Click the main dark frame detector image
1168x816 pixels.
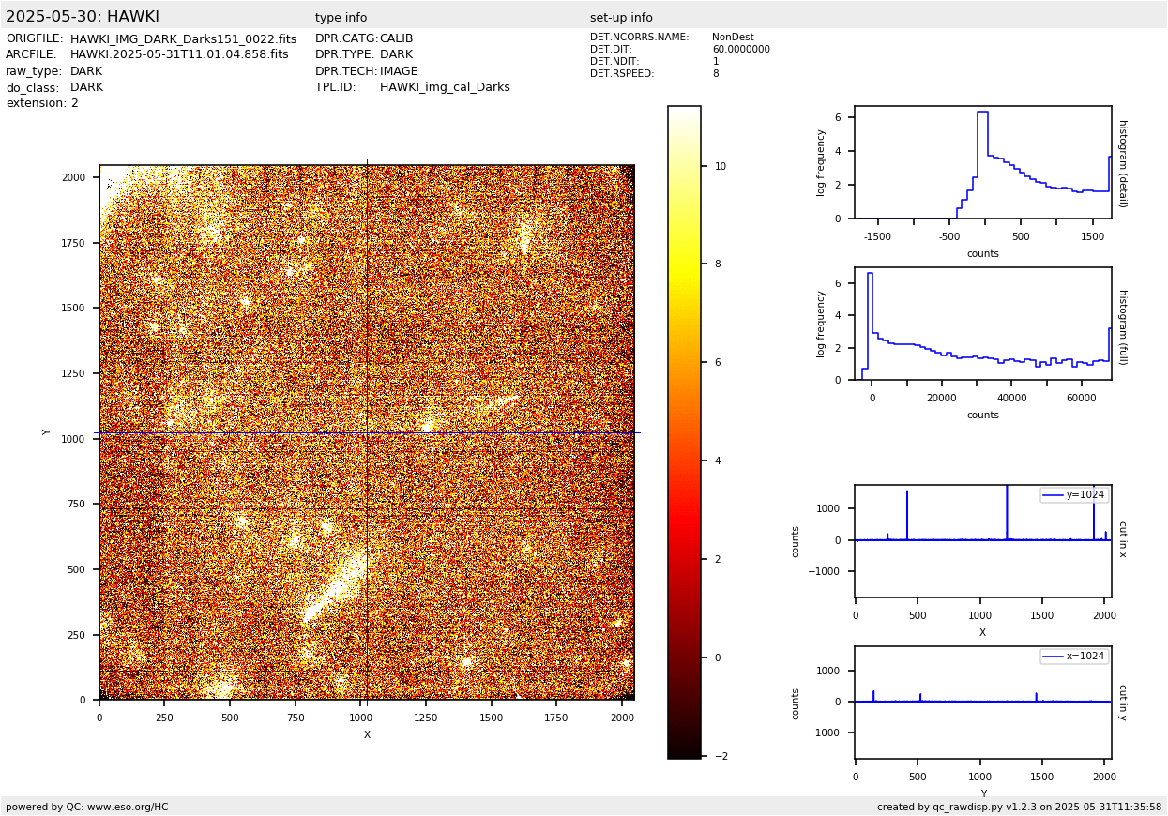tap(367, 432)
